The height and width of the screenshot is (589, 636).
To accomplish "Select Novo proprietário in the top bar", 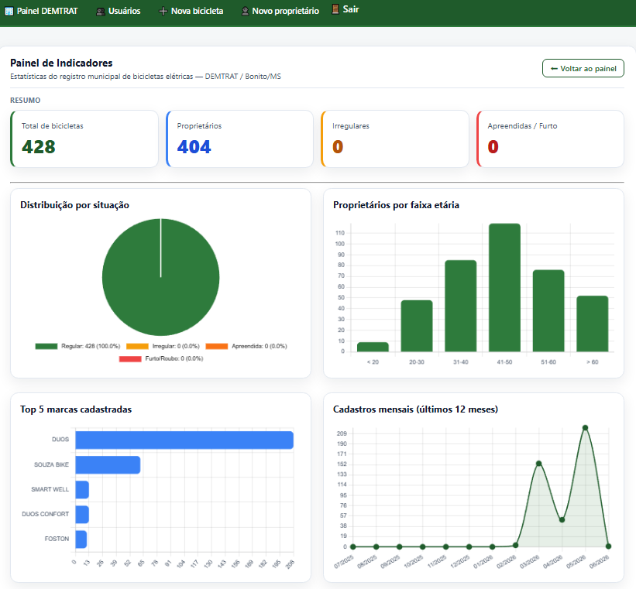I will (x=280, y=12).
